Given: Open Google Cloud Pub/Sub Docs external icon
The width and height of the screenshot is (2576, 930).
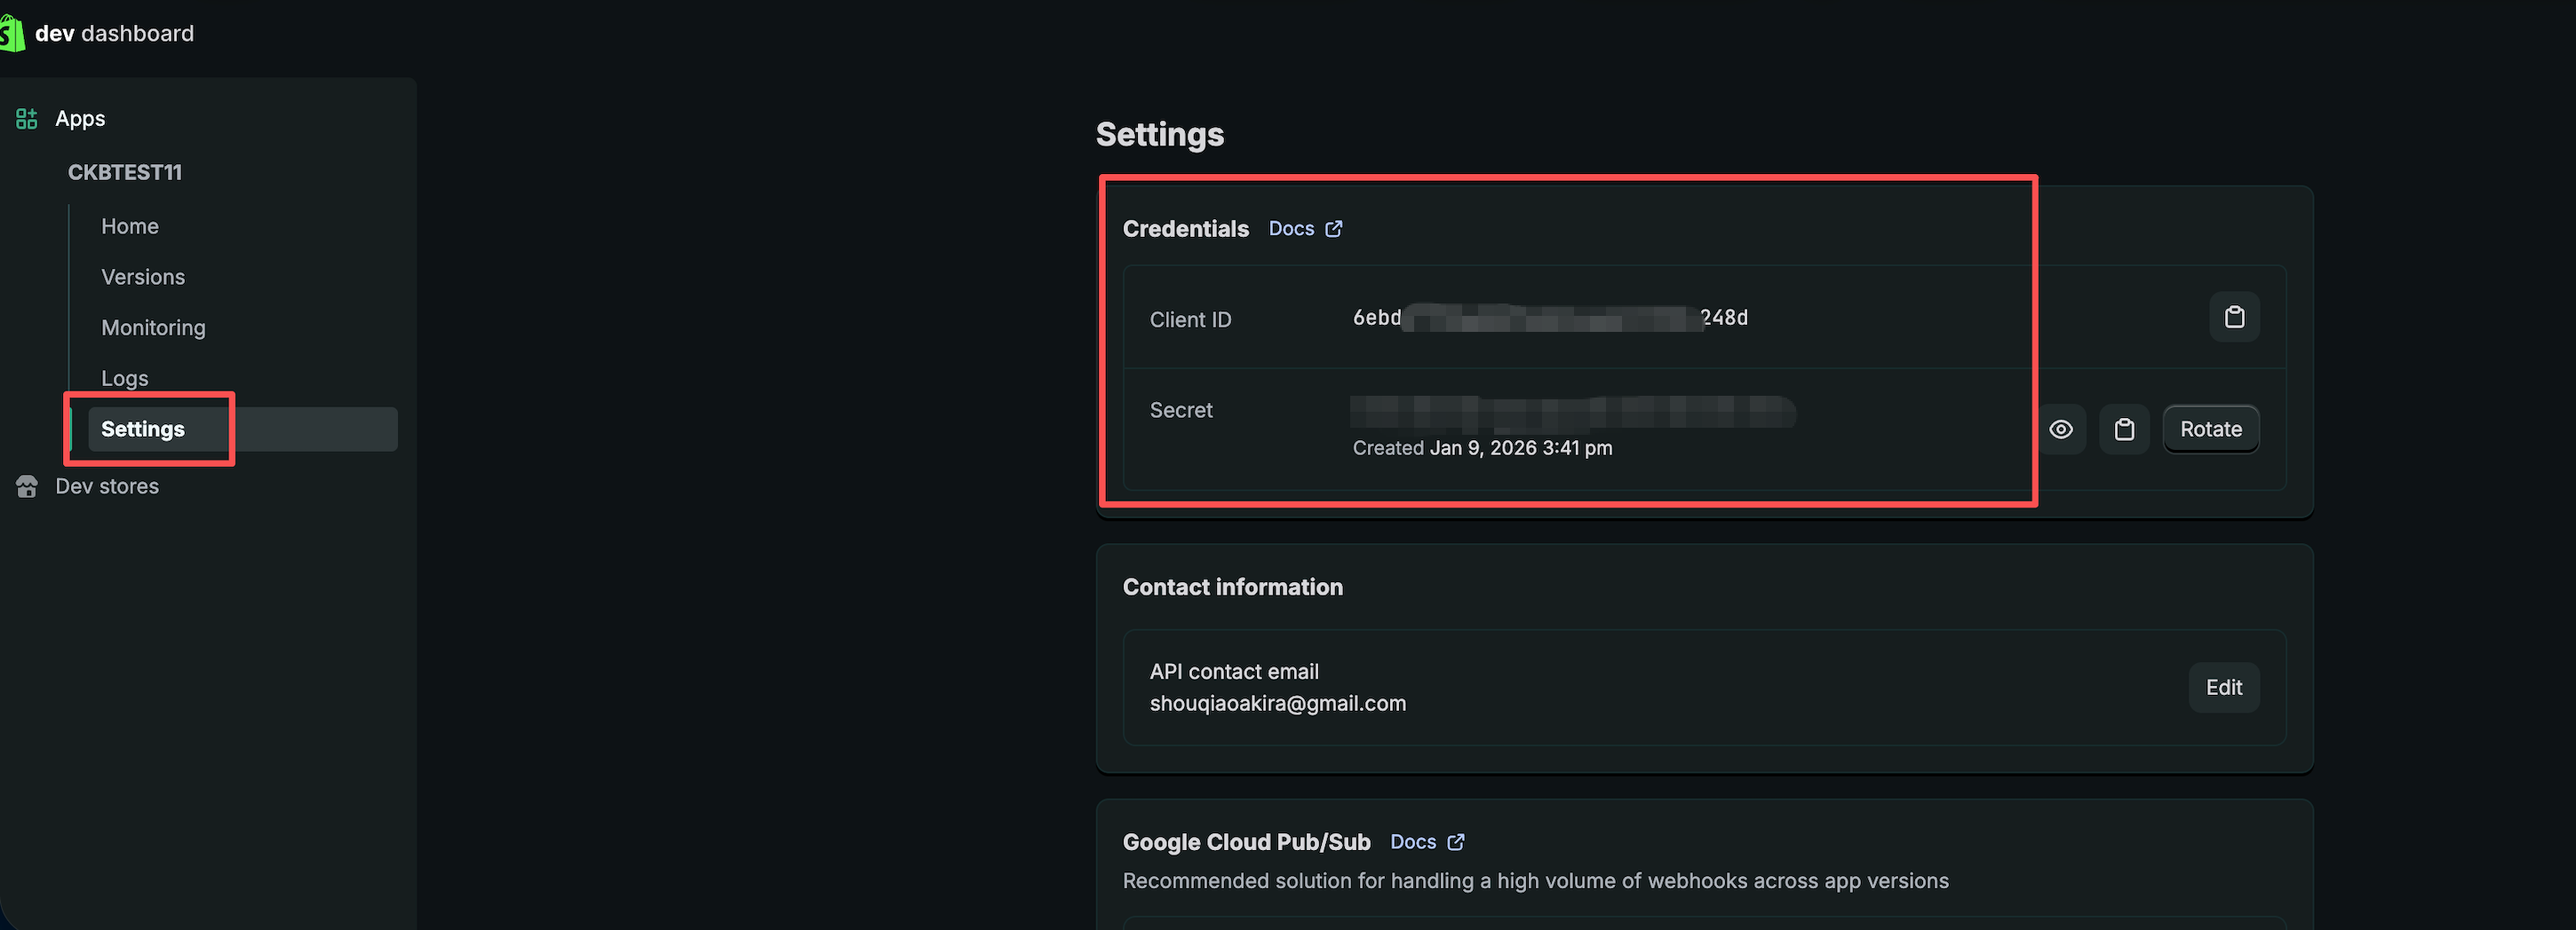Looking at the screenshot, I should pos(1455,842).
